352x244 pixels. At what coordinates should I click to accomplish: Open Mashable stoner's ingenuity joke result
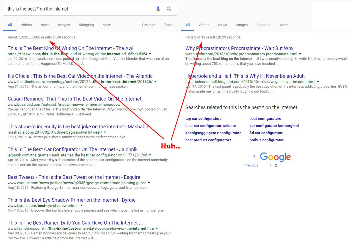(x=78, y=127)
